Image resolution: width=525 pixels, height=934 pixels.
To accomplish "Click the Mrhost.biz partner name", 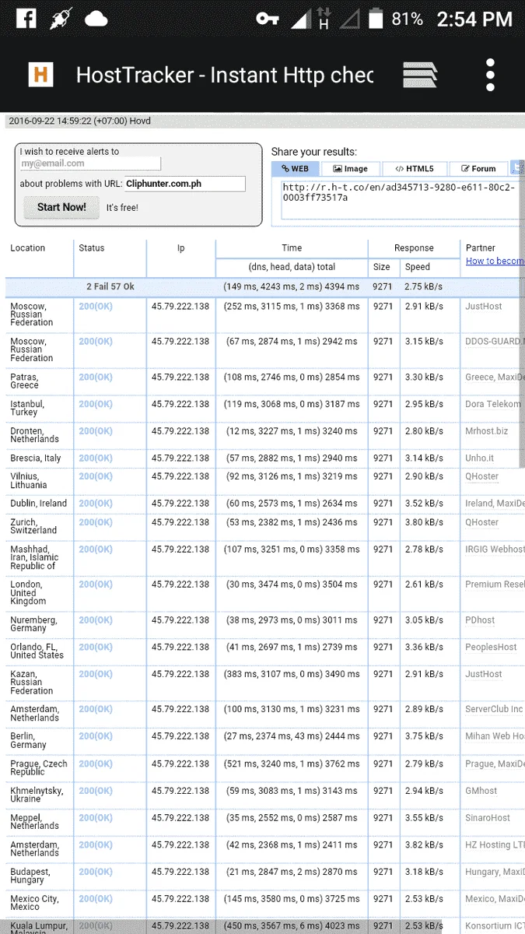I will [x=487, y=431].
